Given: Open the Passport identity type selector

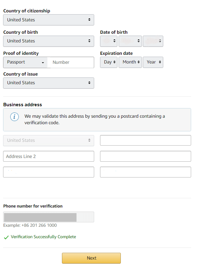Looking at the screenshot, I should pyautogui.click(x=25, y=62).
